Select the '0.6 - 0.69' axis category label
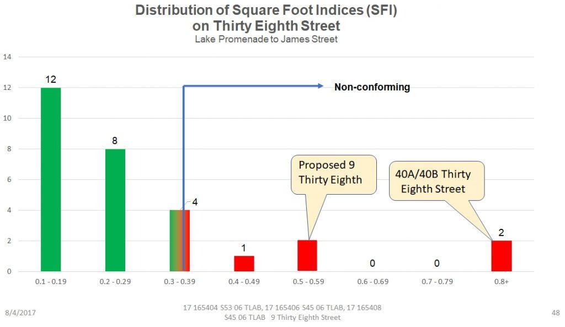 coord(372,282)
